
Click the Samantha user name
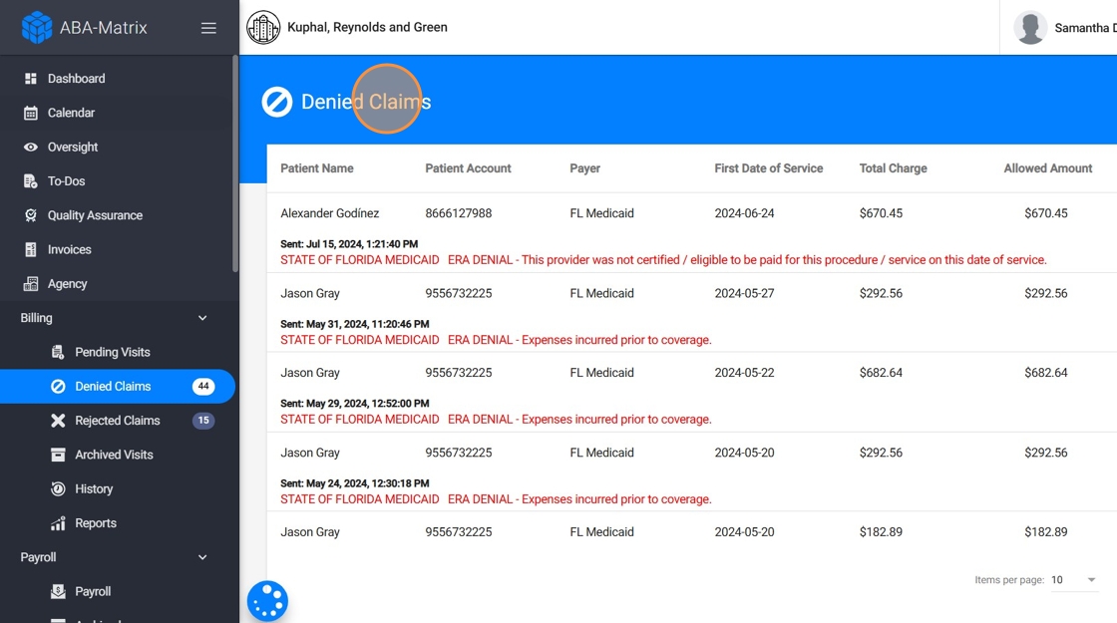[x=1085, y=28]
